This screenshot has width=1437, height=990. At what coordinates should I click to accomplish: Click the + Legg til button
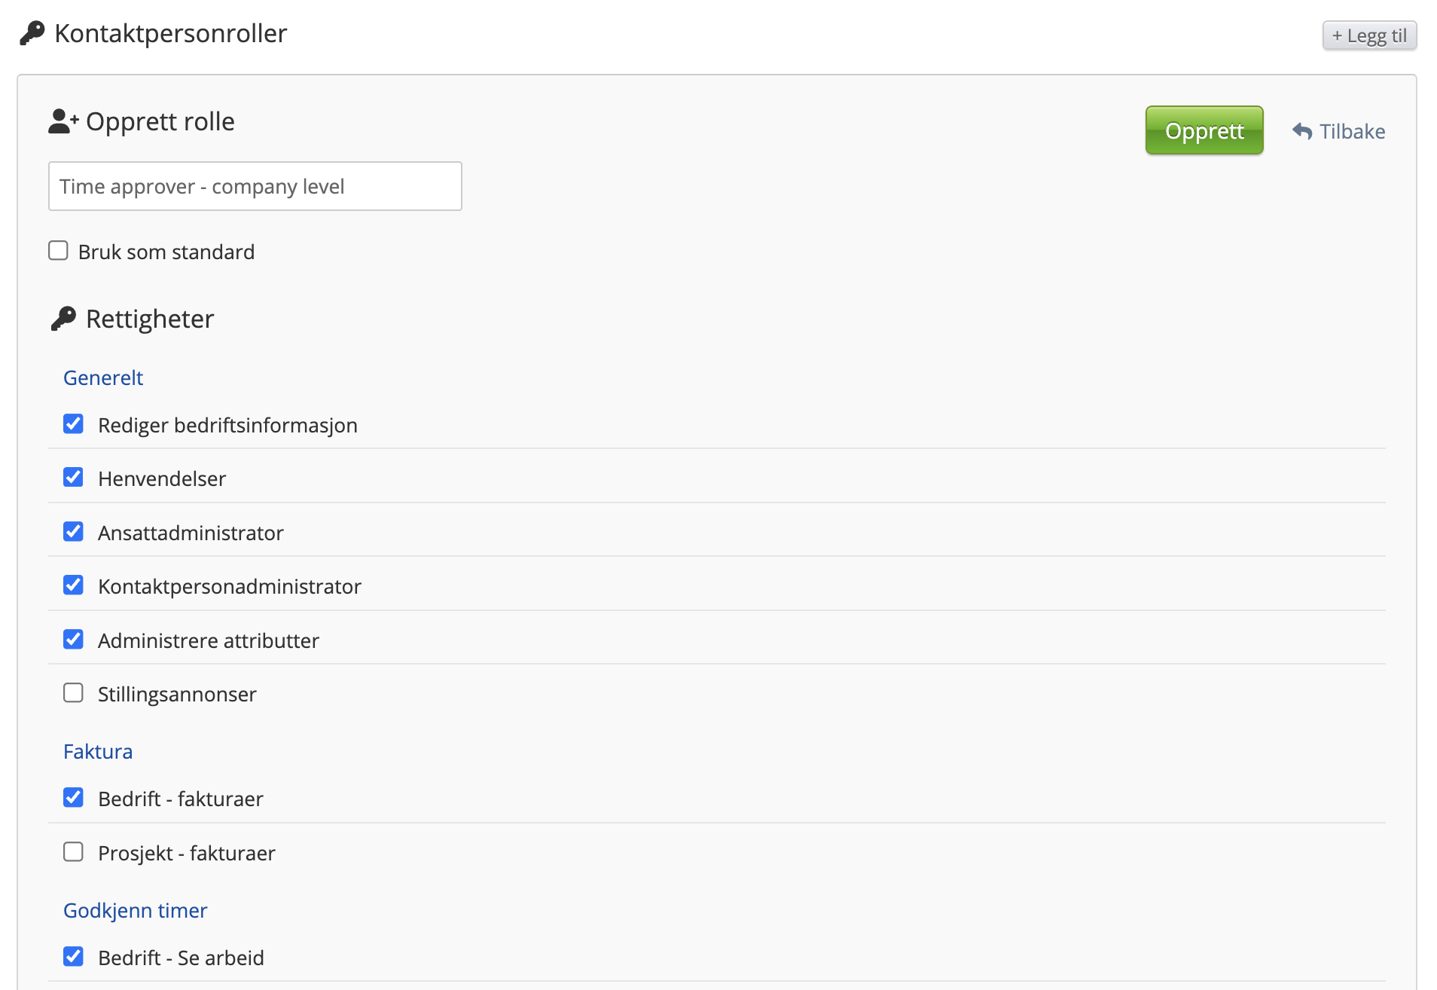point(1368,35)
